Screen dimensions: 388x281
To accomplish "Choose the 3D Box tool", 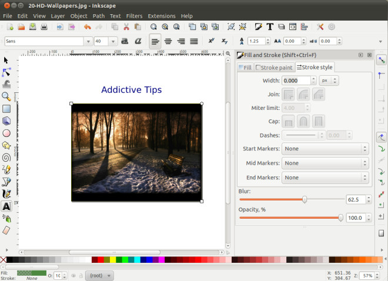I will coord(6,121).
